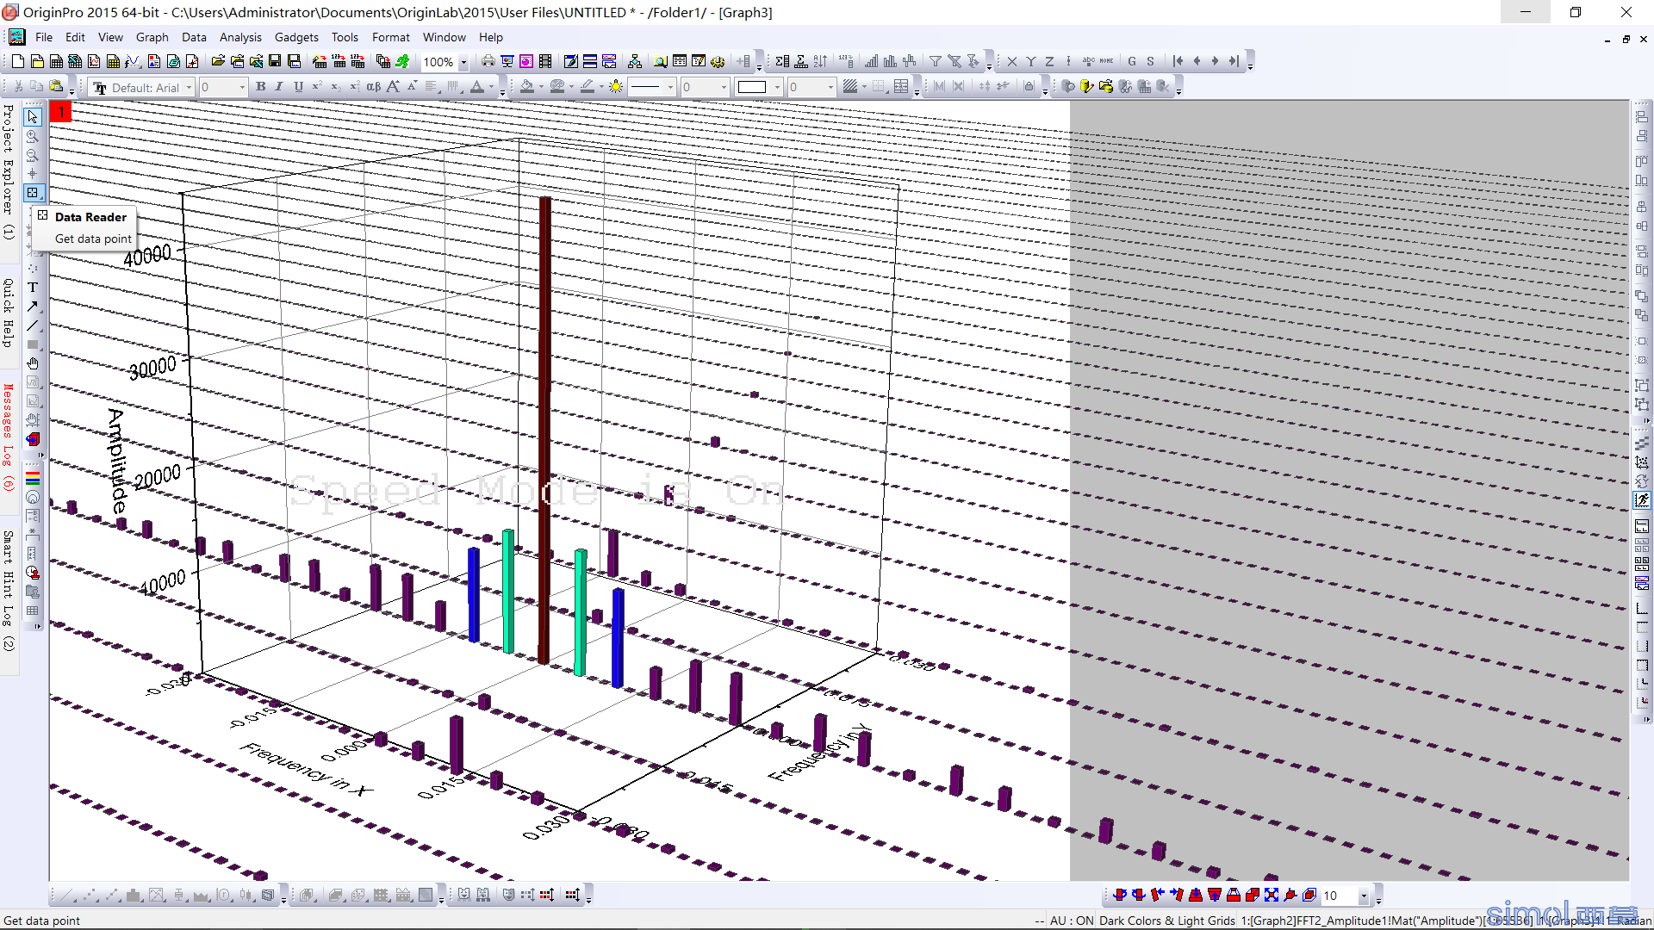Click the line color pen swatch
Viewport: 1654px width, 930px height.
(588, 87)
